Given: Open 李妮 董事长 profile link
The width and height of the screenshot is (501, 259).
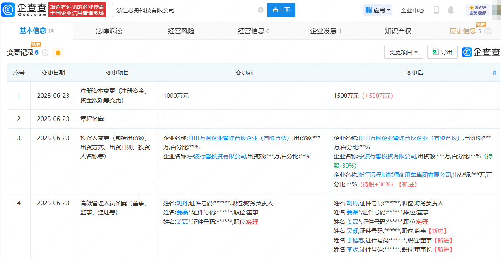Looking at the screenshot, I should (x=352, y=249).
